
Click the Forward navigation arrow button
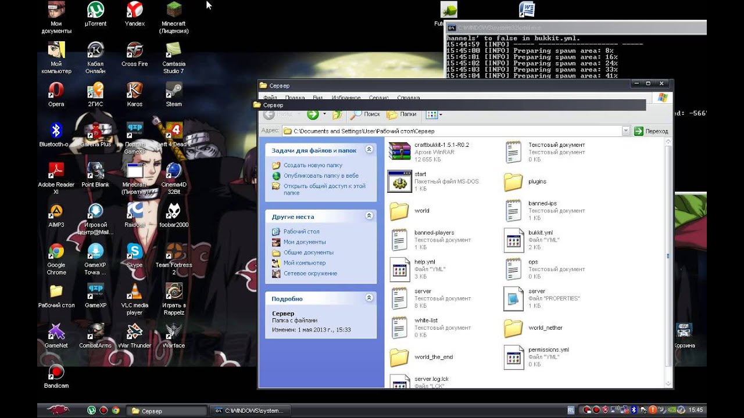313,114
